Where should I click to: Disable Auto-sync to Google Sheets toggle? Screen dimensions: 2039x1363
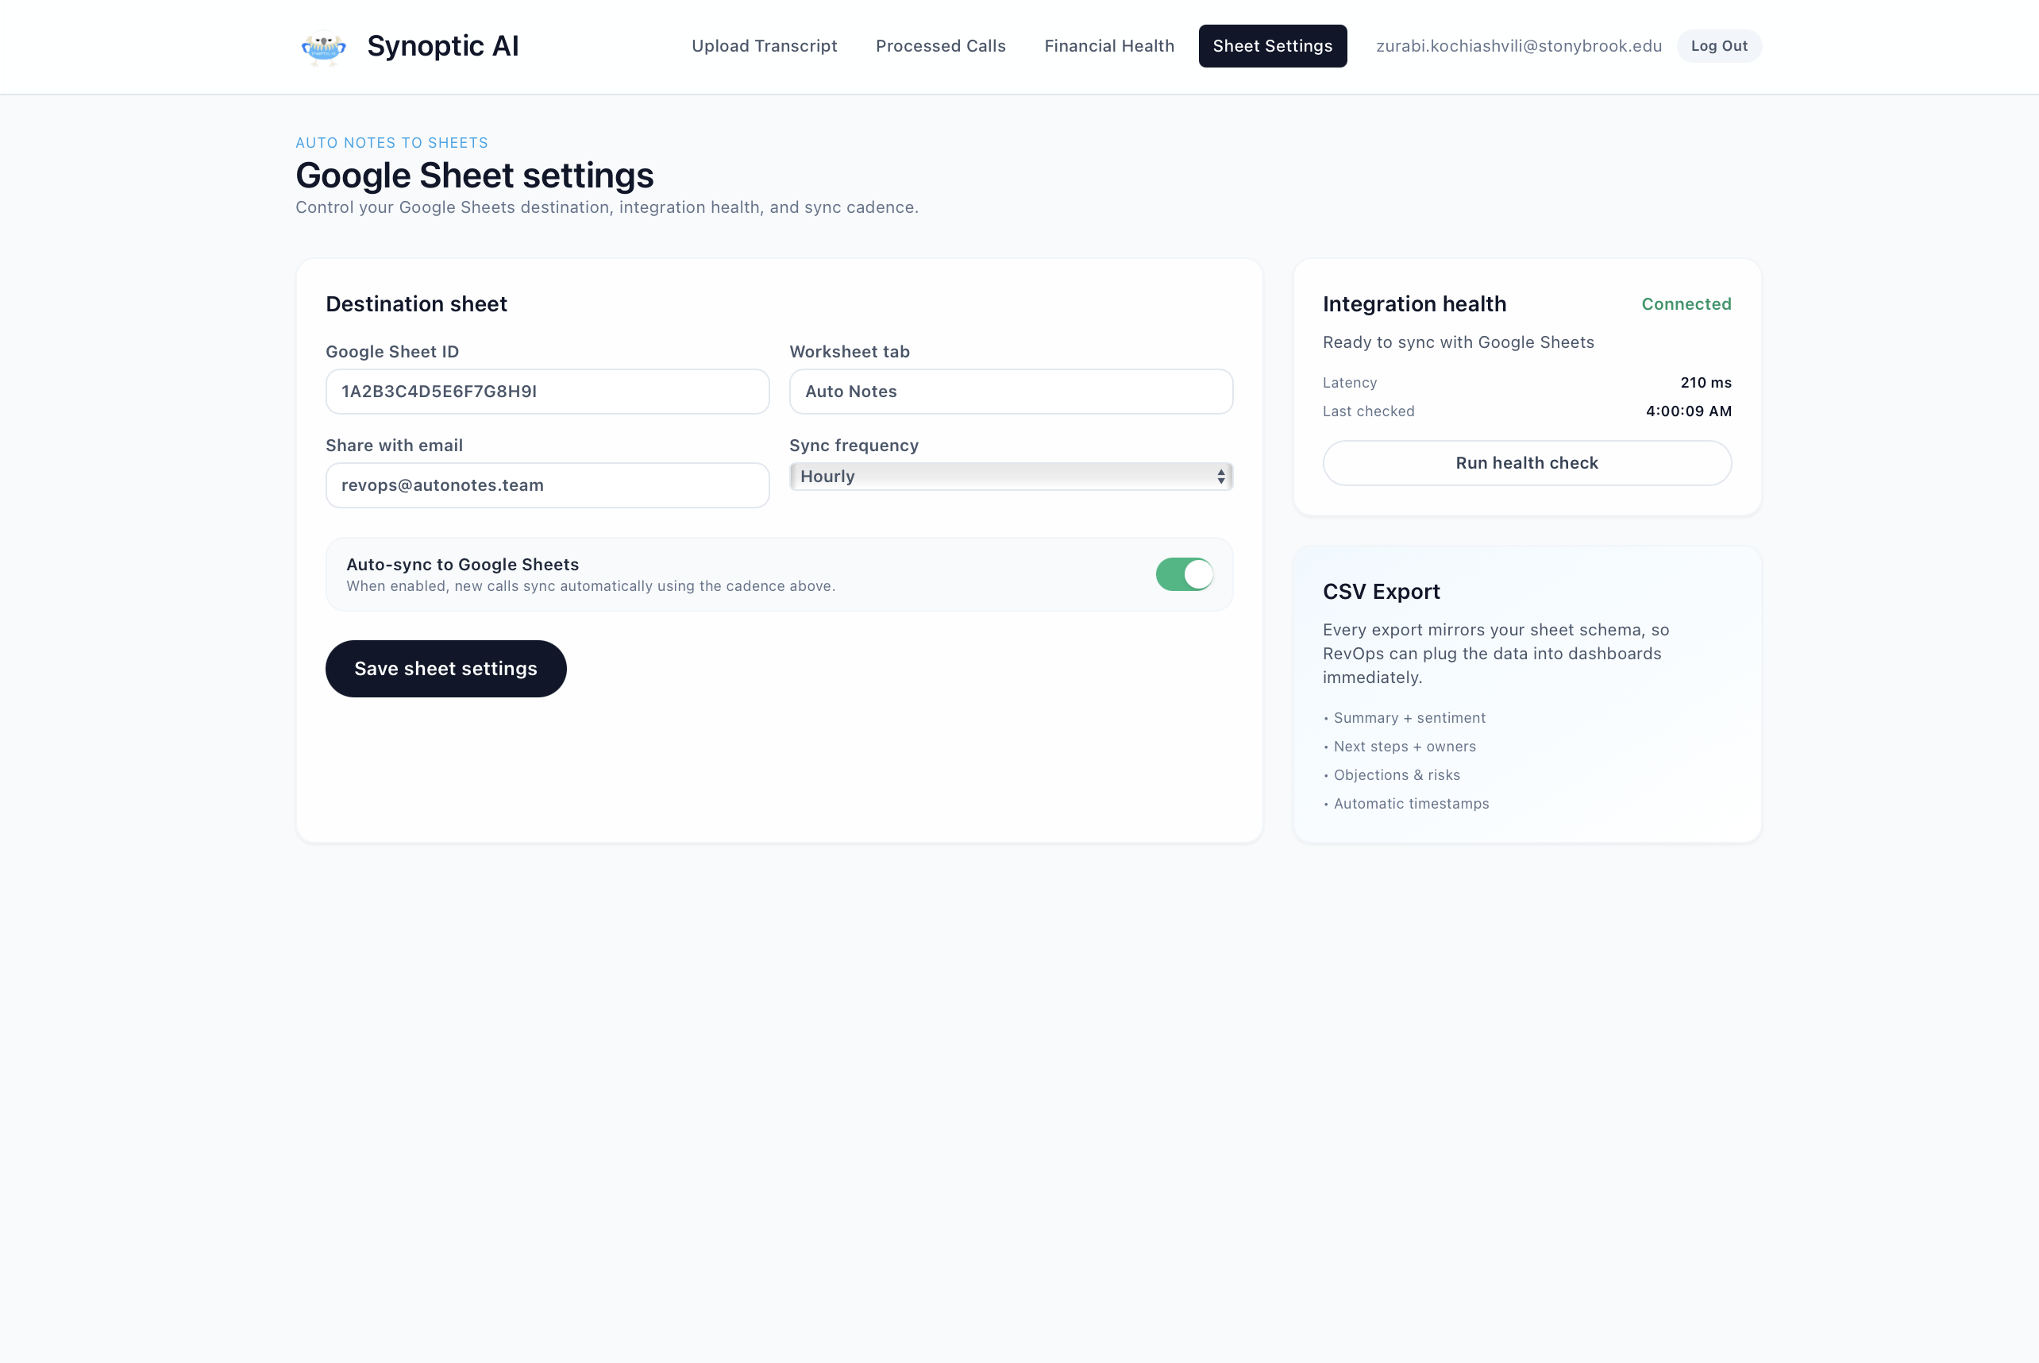1183,574
